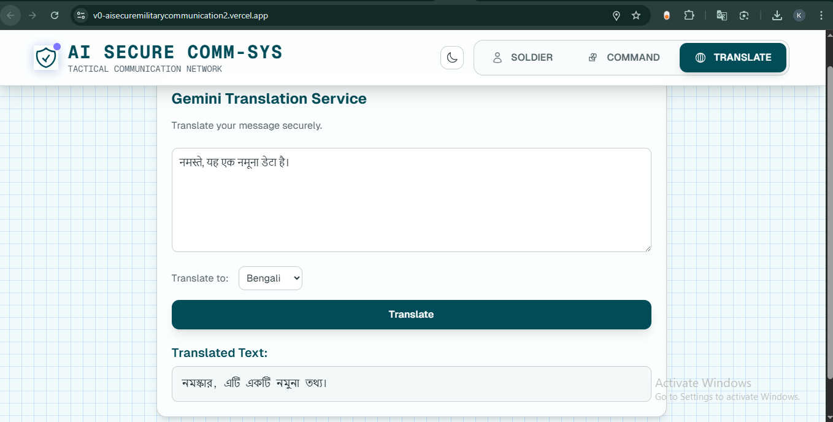Screen dimensions: 833x422
Task: Click the TACTICAL COMMUNICATION NETWORK subtitle
Action: click(145, 69)
